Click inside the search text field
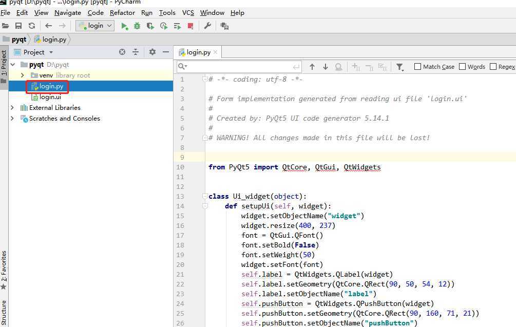This screenshot has height=327, width=516. click(239, 67)
